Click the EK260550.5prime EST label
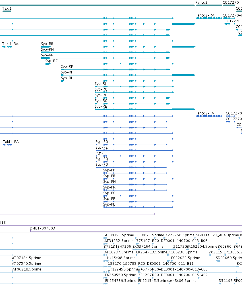242x285 pixels. [x=120, y=275]
